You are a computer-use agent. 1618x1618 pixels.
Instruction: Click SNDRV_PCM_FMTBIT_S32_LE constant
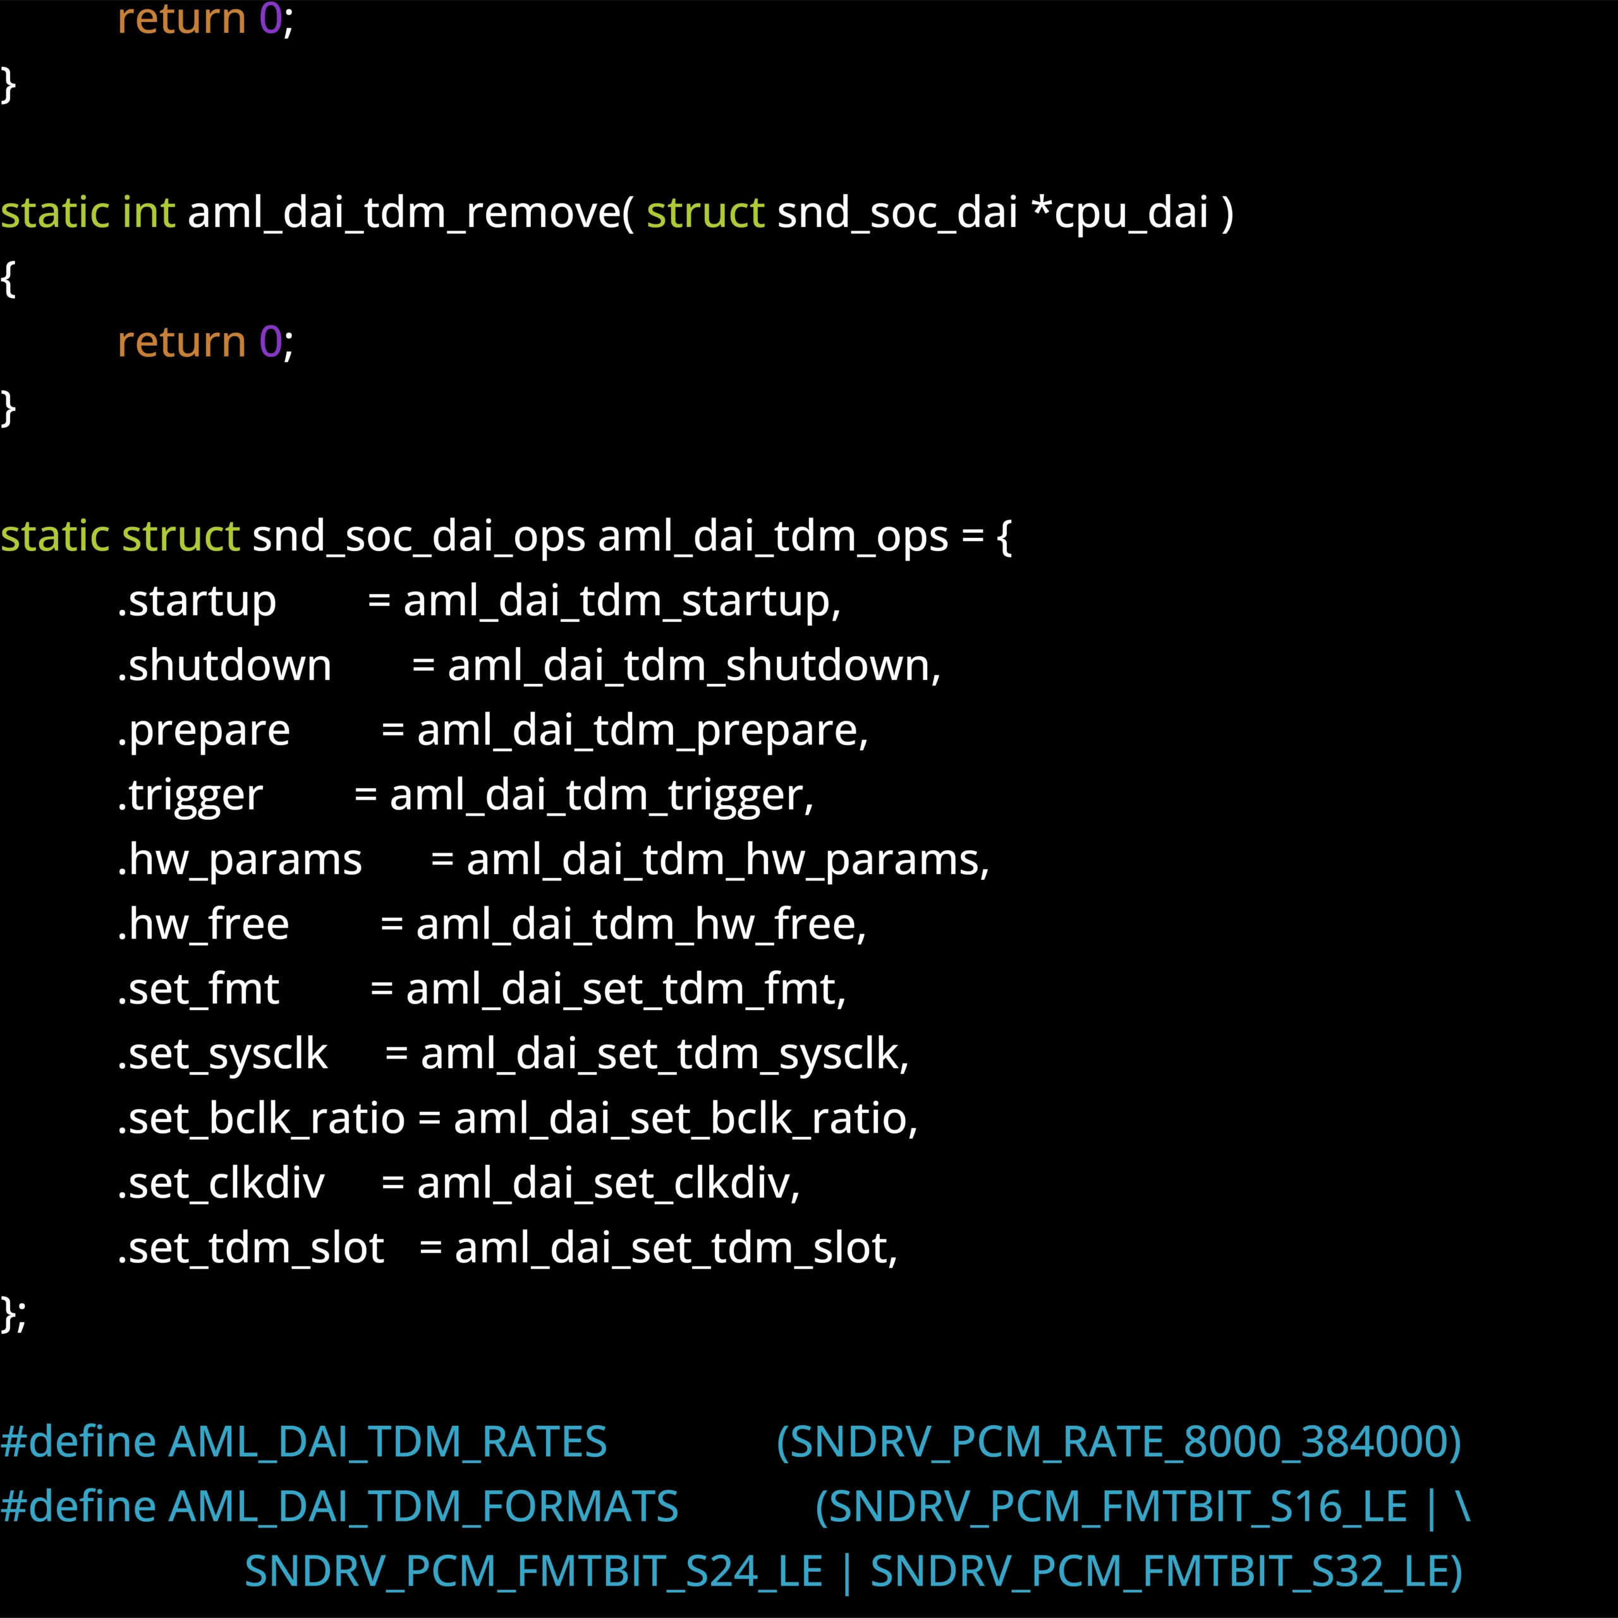[x=1160, y=1571]
